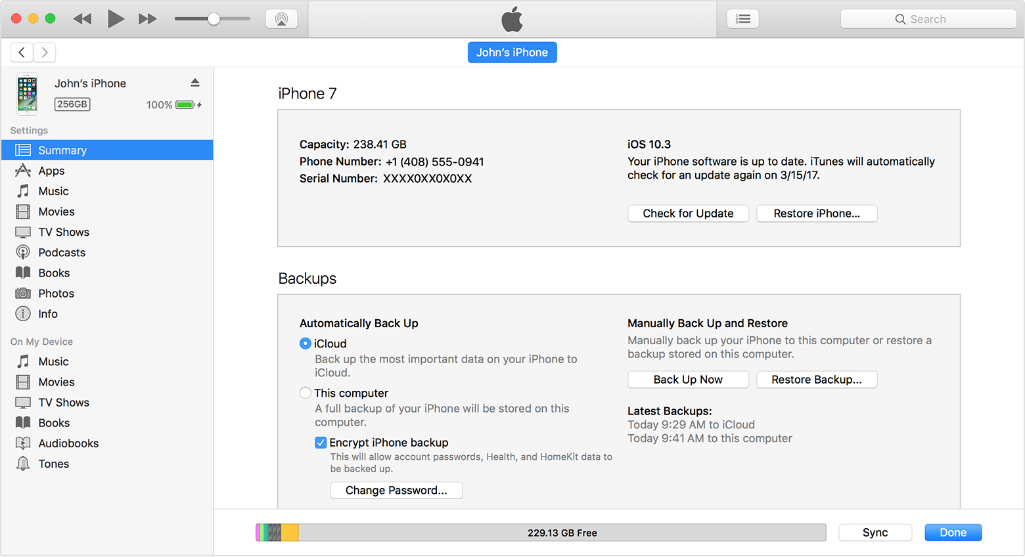
Task: Open Books under Settings sidebar
Action: click(x=107, y=273)
